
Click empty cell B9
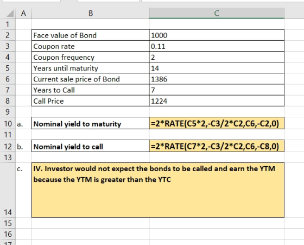91,112
